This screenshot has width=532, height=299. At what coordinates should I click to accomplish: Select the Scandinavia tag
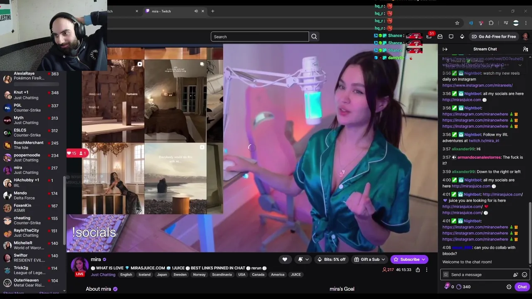[222, 274]
